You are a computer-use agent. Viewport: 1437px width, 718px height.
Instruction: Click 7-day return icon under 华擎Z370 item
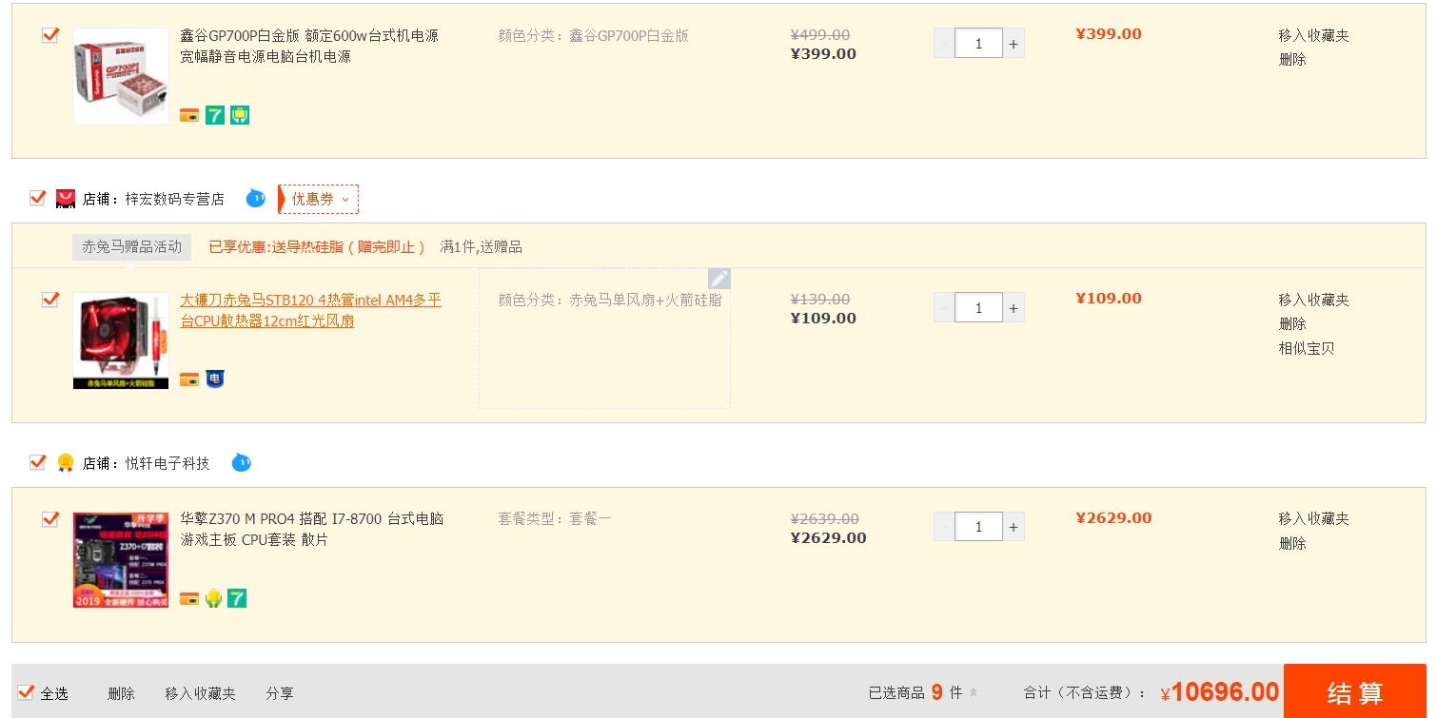[x=237, y=598]
